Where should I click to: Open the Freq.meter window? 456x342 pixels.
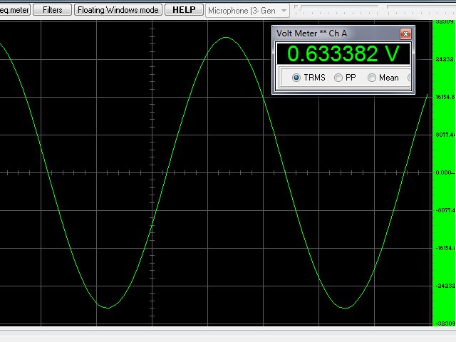(15, 10)
